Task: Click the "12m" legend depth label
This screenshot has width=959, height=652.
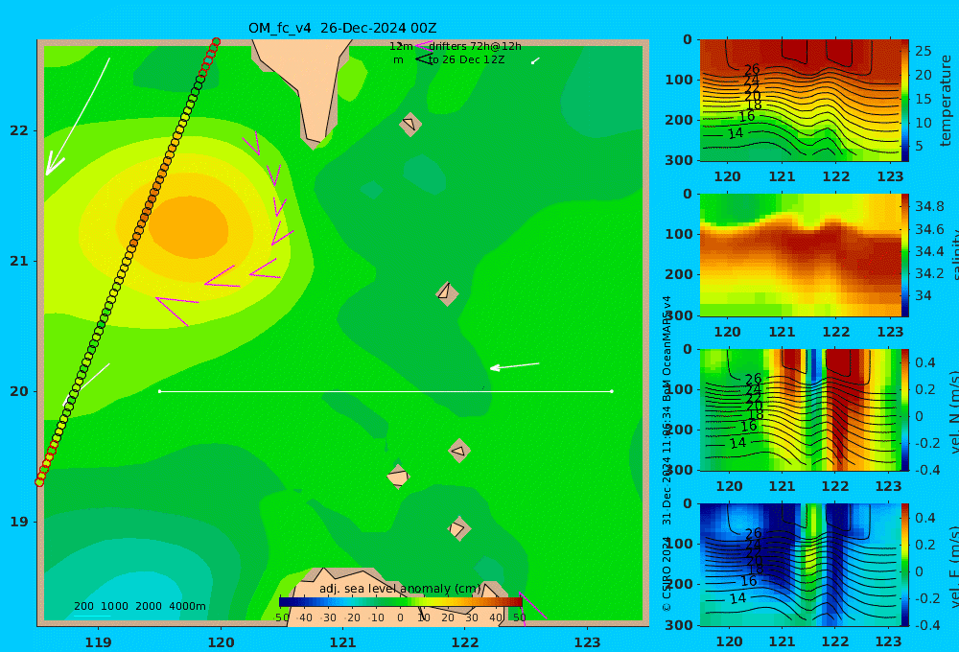Action: [x=401, y=46]
